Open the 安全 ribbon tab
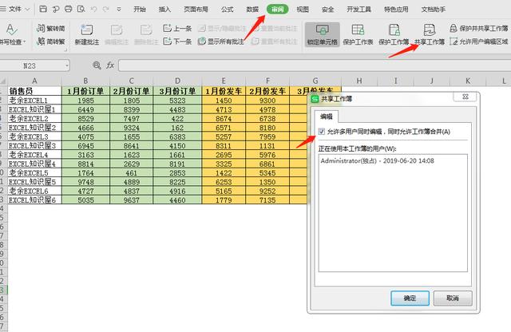511x332 pixels. click(328, 9)
